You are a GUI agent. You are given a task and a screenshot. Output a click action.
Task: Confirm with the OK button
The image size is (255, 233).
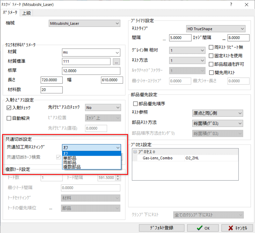tap(203, 228)
